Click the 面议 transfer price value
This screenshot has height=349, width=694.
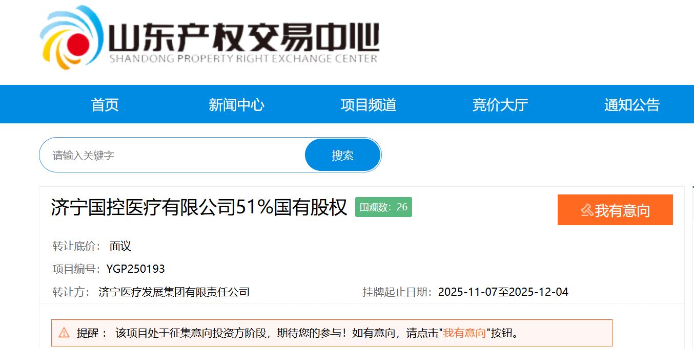point(120,246)
